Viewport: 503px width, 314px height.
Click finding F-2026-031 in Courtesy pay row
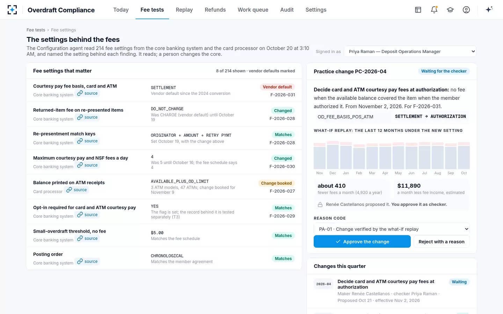click(x=283, y=95)
